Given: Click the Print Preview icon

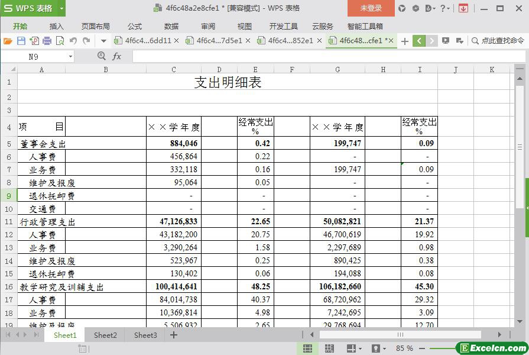Looking at the screenshot, I should pyautogui.click(x=60, y=41).
